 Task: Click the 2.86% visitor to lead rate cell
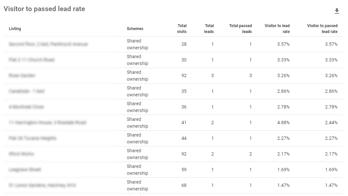pyautogui.click(x=283, y=91)
